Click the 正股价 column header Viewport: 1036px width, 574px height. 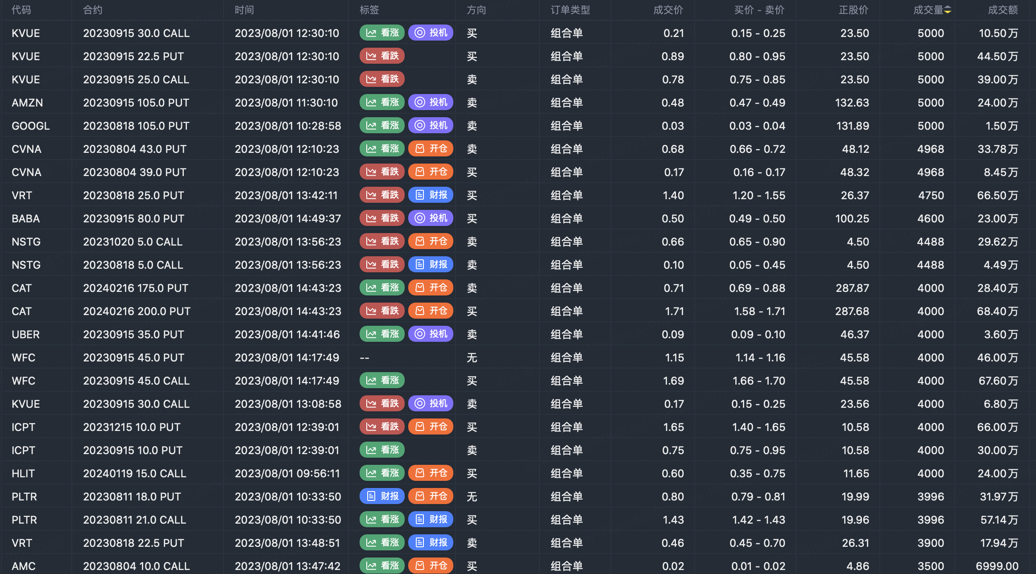click(x=854, y=10)
